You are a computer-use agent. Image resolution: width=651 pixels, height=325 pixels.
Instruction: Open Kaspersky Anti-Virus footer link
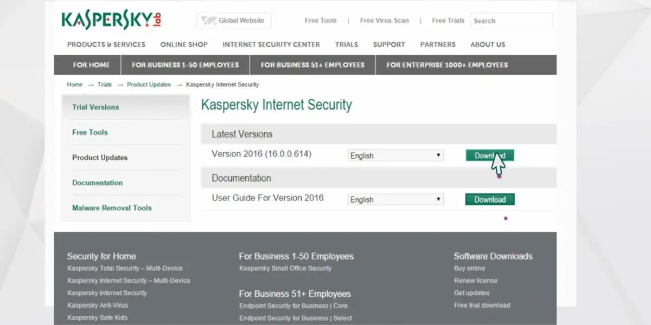click(x=98, y=305)
